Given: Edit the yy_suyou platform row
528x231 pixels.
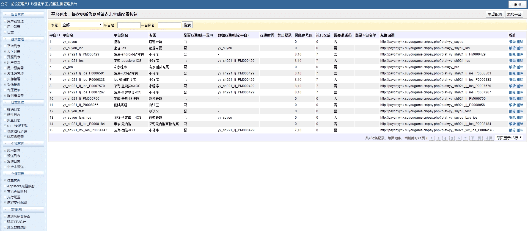Looking at the screenshot, I should coord(512,42).
